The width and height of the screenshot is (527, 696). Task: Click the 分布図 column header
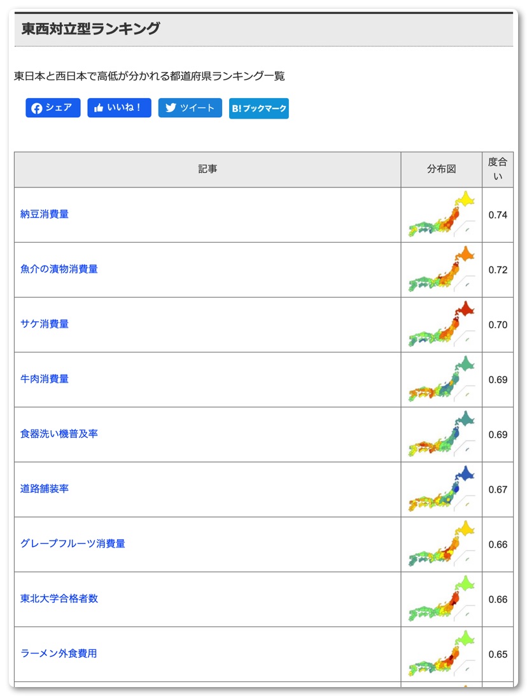pos(441,170)
